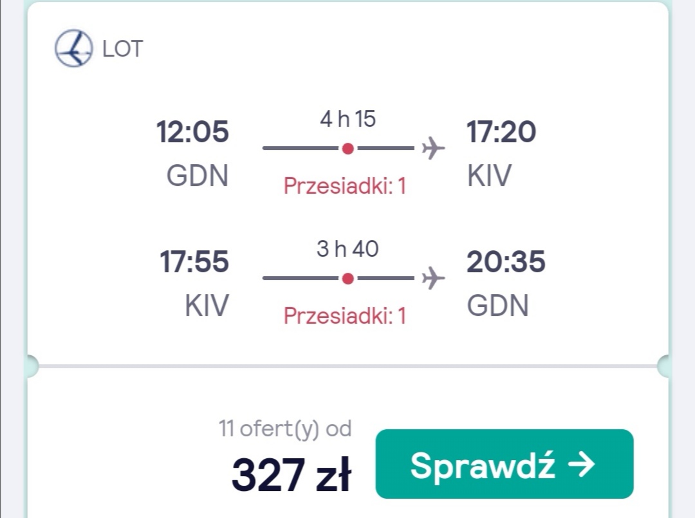Select the 12:05 departure time
The height and width of the screenshot is (518, 695).
coord(192,132)
